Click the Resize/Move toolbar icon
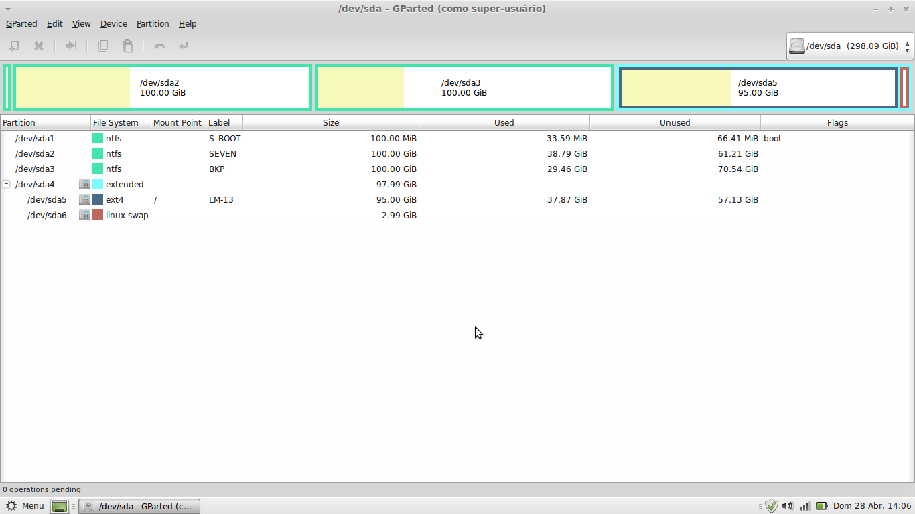 pyautogui.click(x=71, y=46)
